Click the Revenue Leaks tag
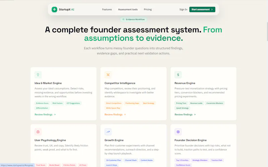The image size is (268, 167). [196, 103]
